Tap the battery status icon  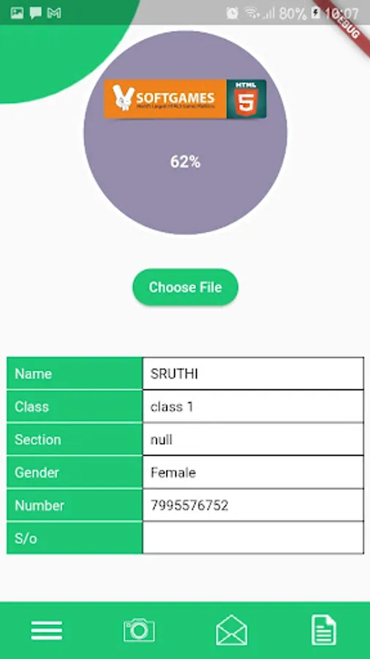pos(315,13)
